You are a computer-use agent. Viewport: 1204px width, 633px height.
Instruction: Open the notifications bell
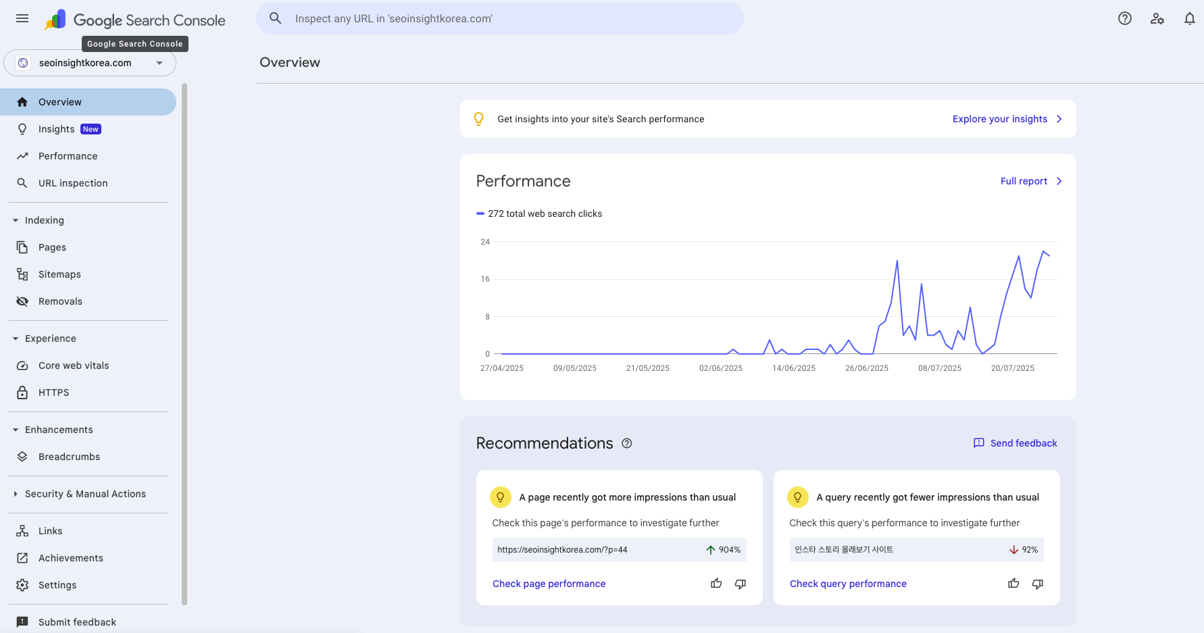click(1190, 18)
